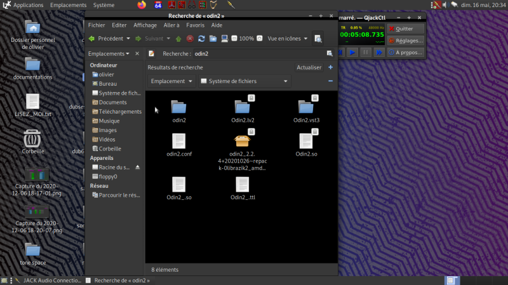Screen dimensions: 508x285
Task: Open the Favoris menu
Action: point(196,25)
